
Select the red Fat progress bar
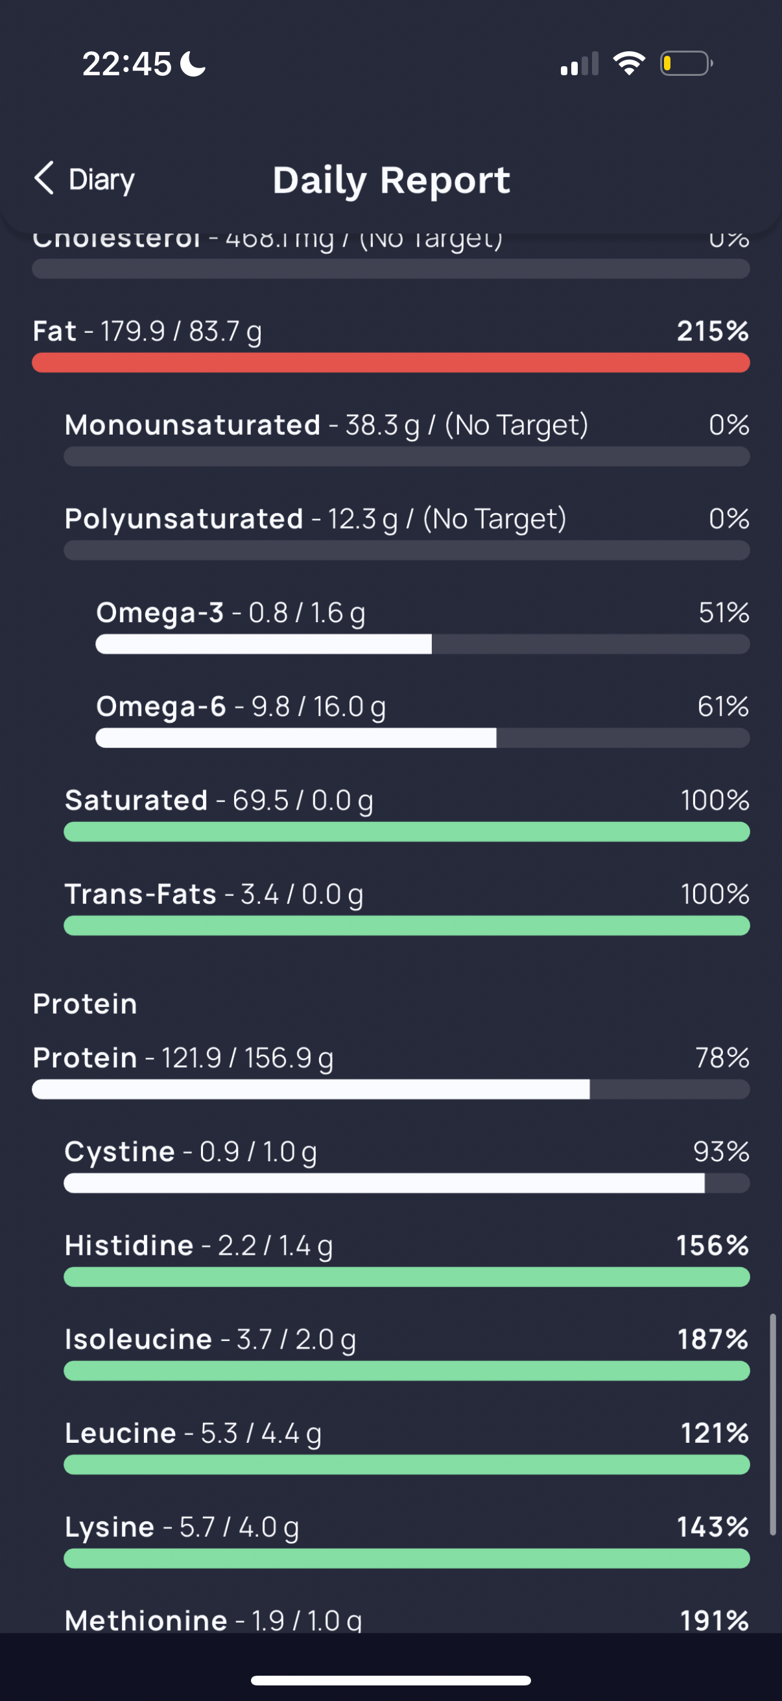[x=390, y=363]
